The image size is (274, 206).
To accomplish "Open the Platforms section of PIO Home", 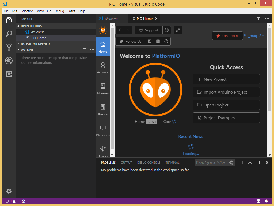I will point(103,131).
